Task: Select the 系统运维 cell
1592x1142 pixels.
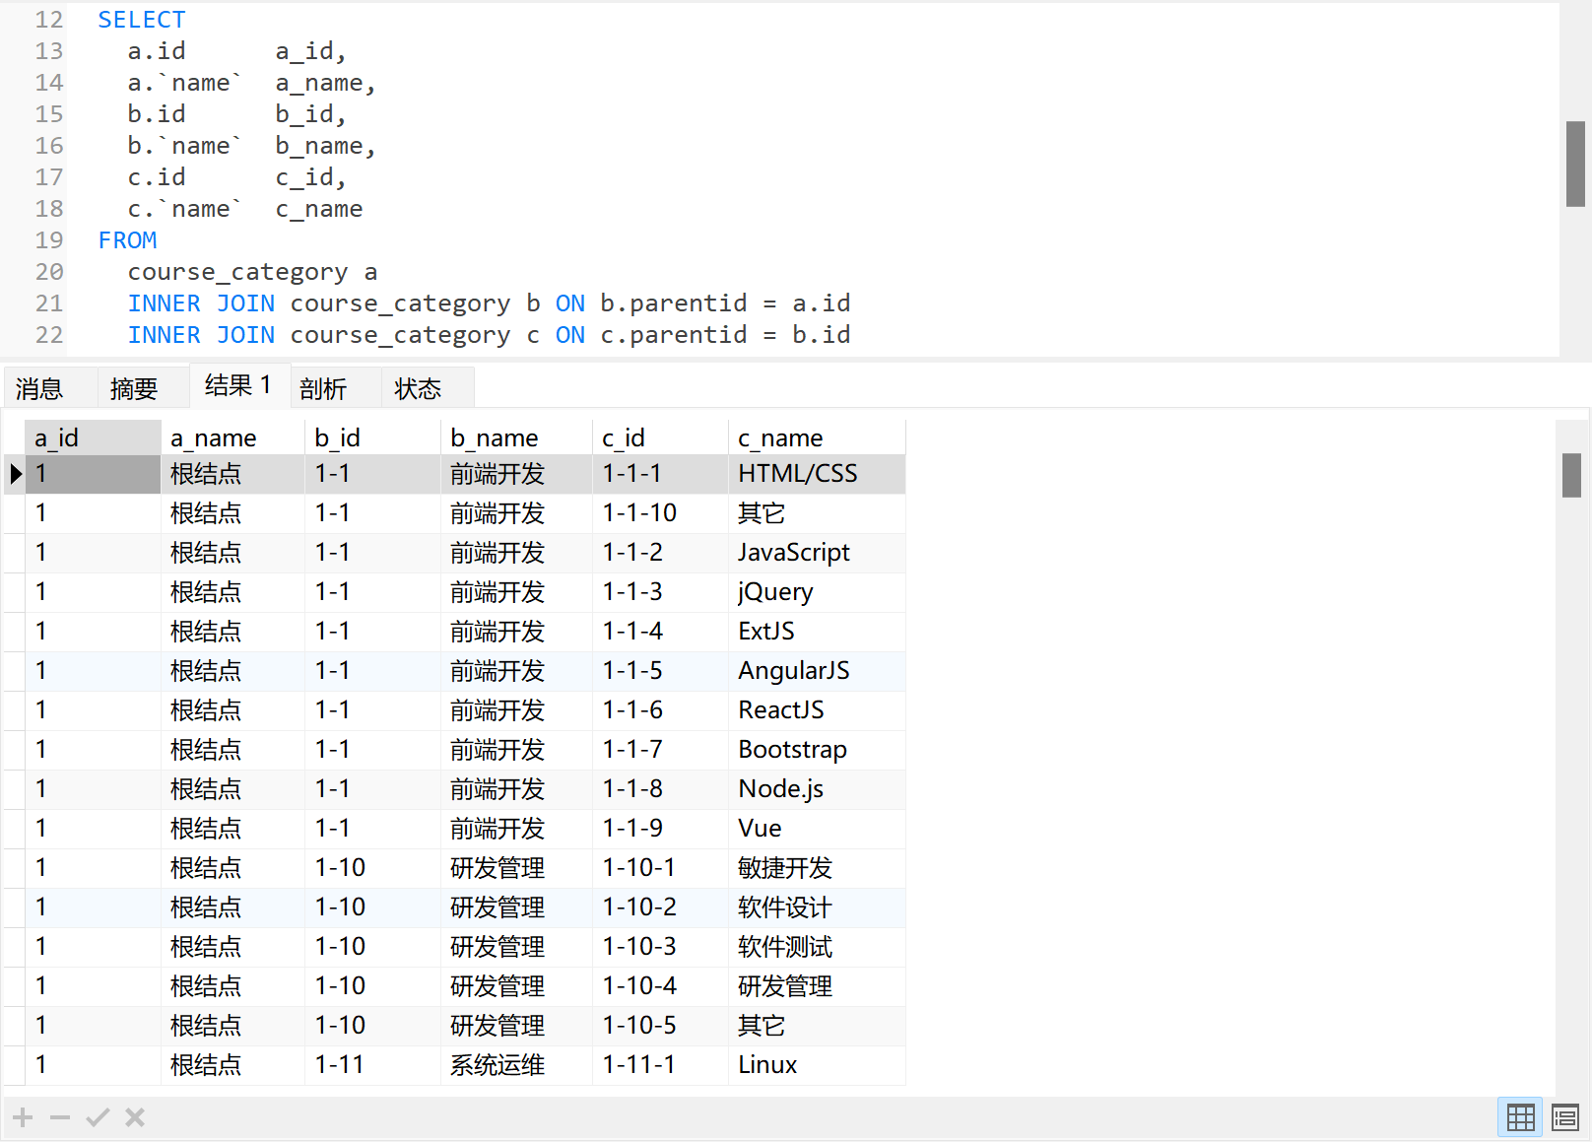Action: (516, 1065)
